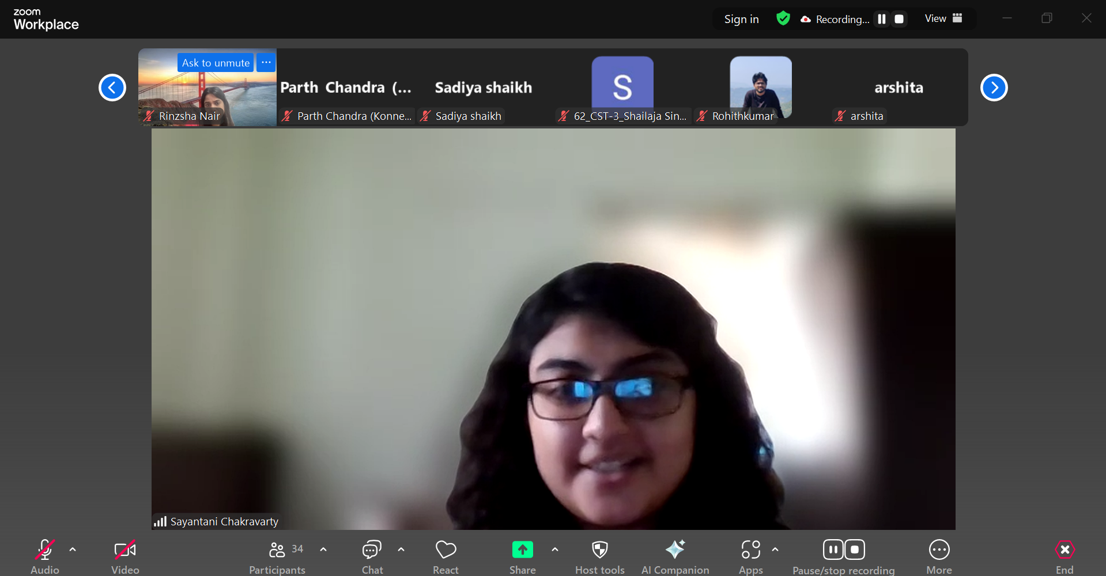
Task: Start camera with Video button
Action: 125,556
